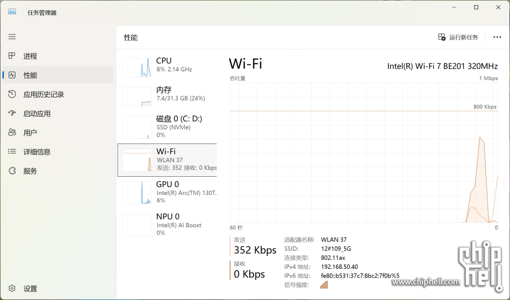Open the 详细信息 list icon
Screen dimensions: 510x300
(x=12, y=151)
